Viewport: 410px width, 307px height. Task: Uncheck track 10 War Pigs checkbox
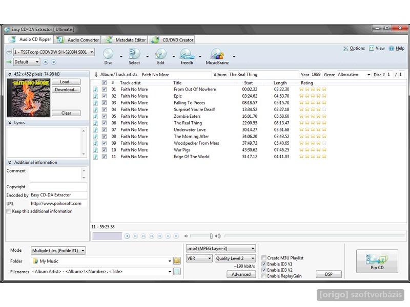(104, 150)
